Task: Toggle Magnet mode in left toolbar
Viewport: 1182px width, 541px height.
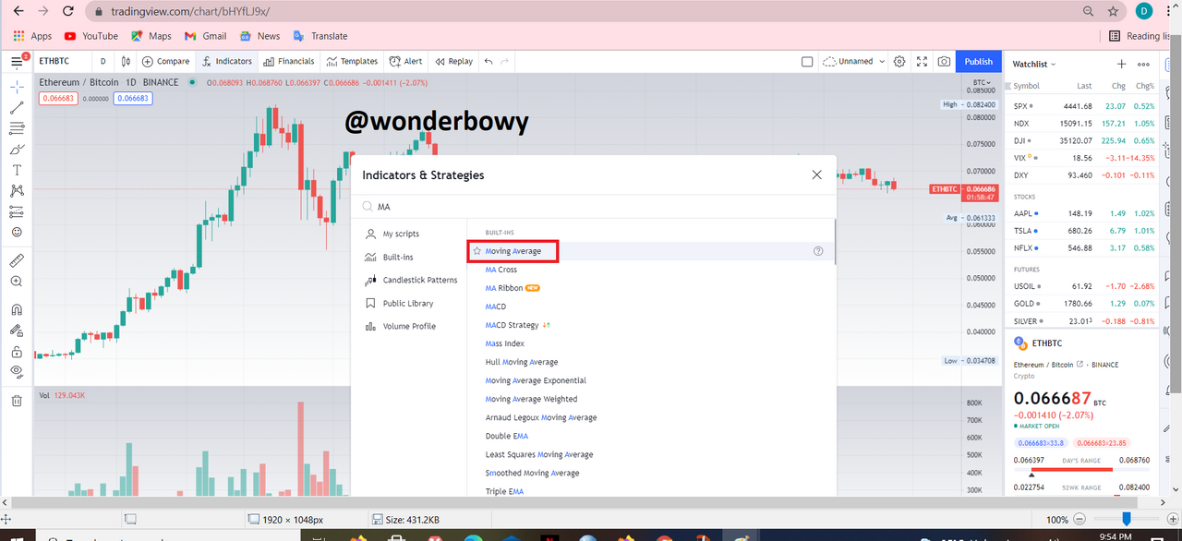Action: (x=17, y=309)
